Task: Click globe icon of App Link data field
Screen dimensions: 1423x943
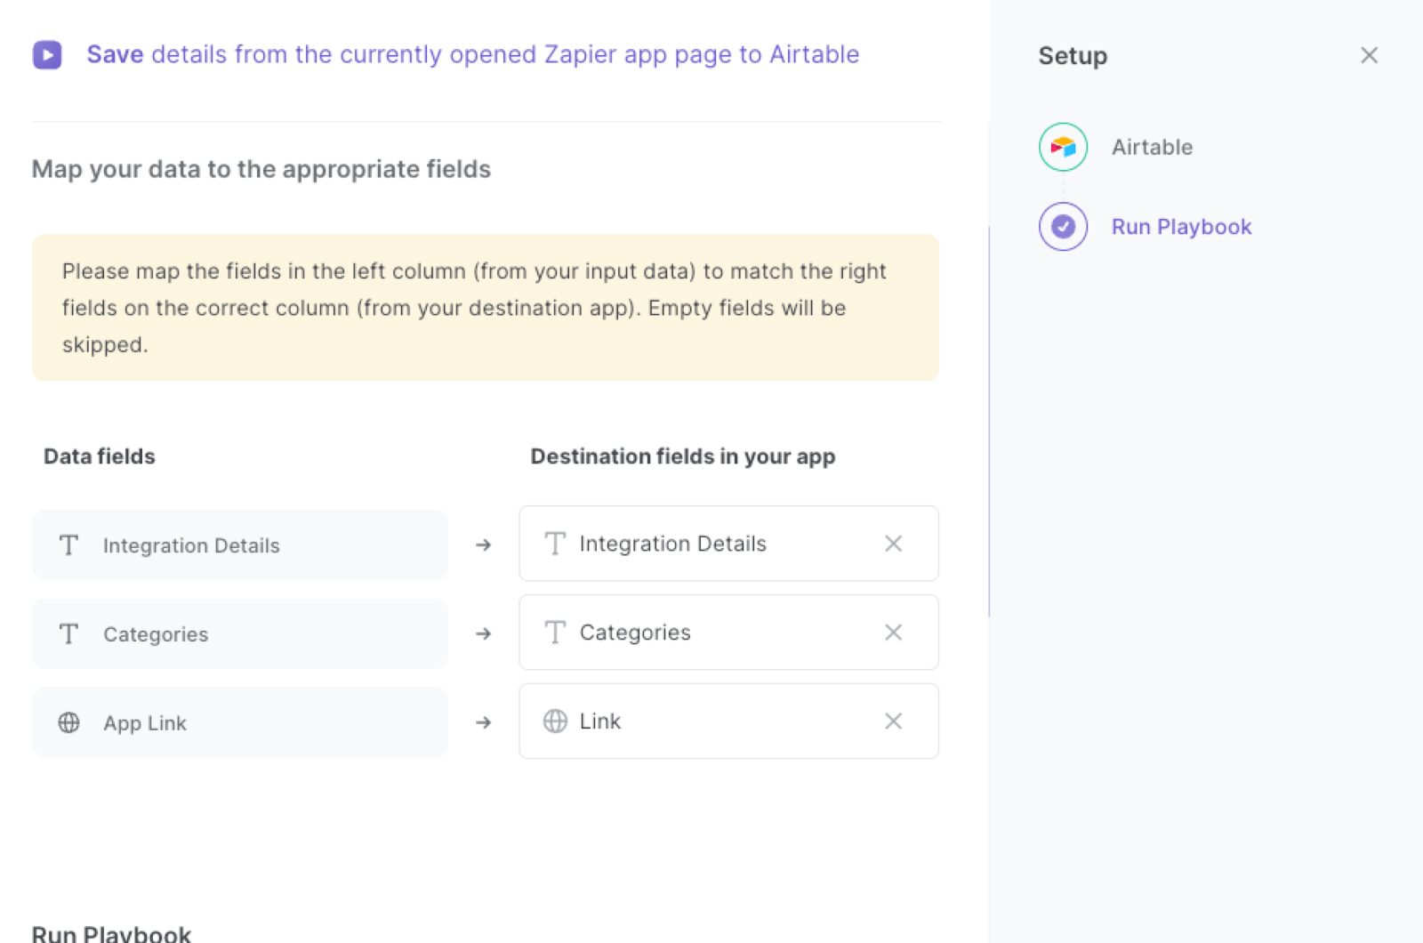Action: tap(68, 723)
